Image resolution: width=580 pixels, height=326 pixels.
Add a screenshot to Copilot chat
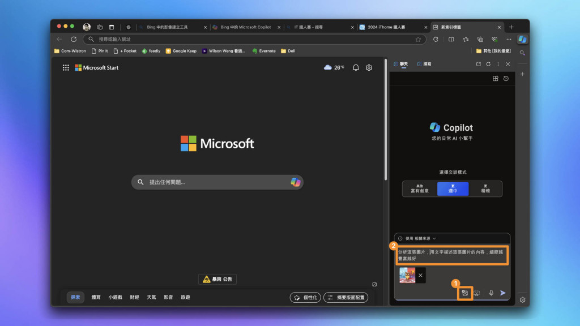[477, 293]
